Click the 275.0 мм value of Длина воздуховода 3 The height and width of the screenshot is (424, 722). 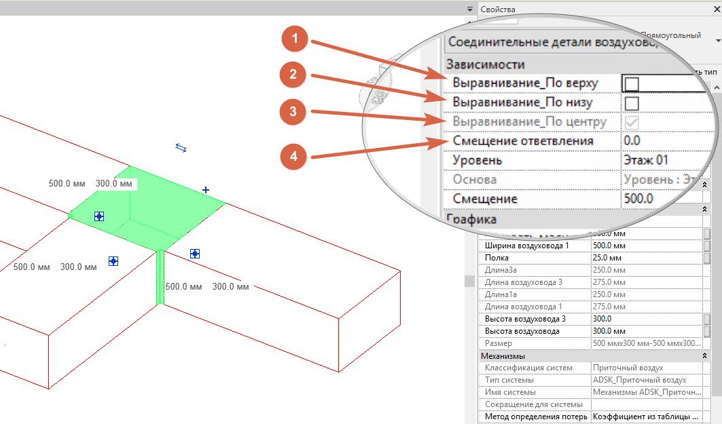pos(609,282)
